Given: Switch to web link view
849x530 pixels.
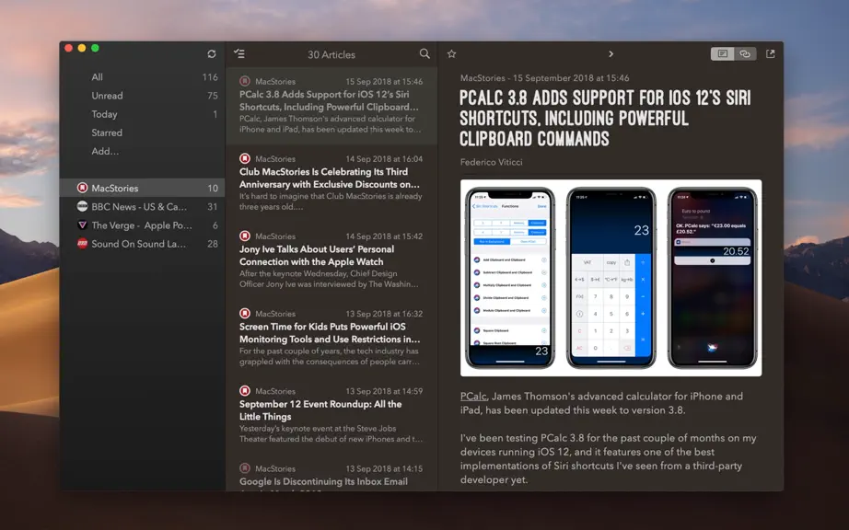Looking at the screenshot, I should tap(745, 53).
